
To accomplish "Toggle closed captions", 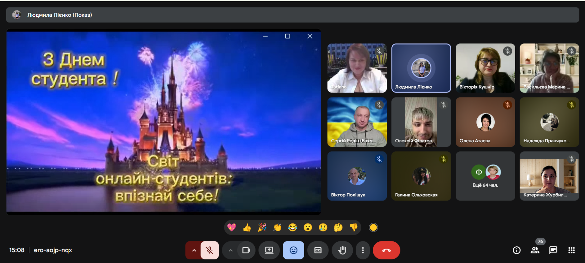I will (x=318, y=250).
